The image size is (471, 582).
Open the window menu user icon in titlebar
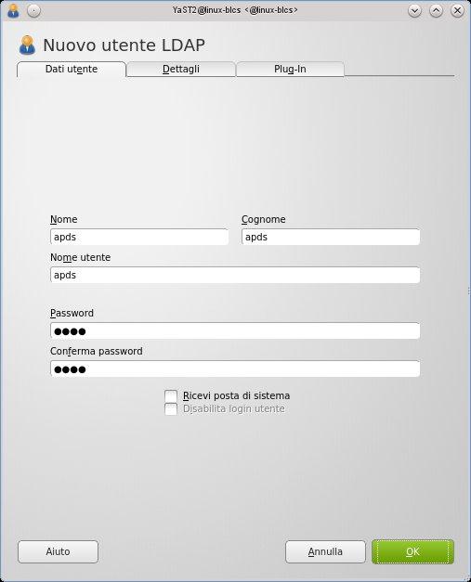click(13, 11)
